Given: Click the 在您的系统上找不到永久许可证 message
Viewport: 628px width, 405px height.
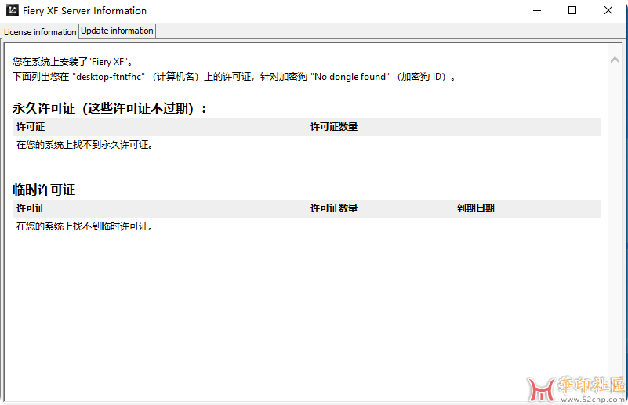Looking at the screenshot, I should point(85,145).
